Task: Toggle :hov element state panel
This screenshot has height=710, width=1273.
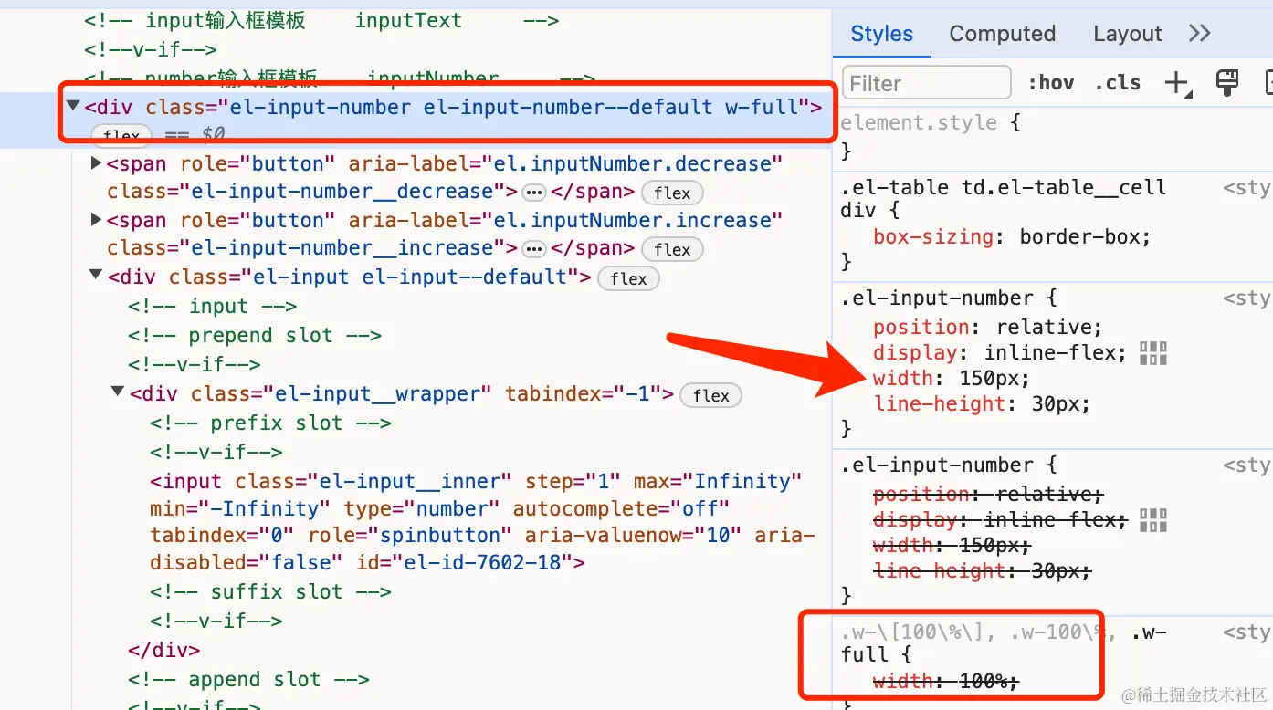Action: (x=1050, y=83)
